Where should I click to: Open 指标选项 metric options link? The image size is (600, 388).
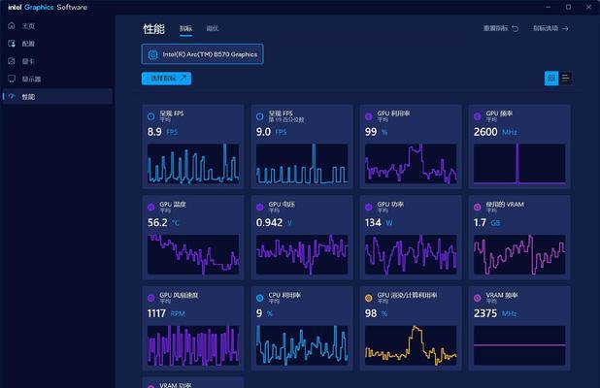(550, 28)
